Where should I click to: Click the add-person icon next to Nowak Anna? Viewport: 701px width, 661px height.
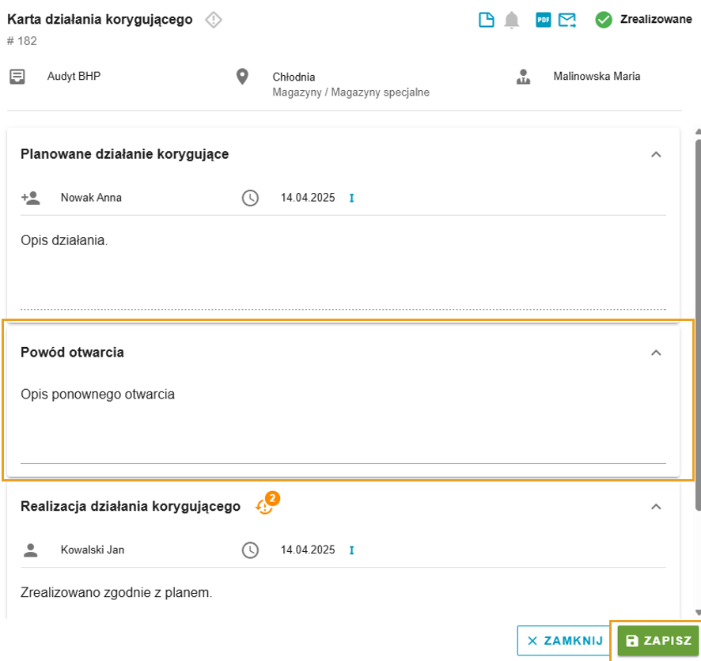(31, 198)
